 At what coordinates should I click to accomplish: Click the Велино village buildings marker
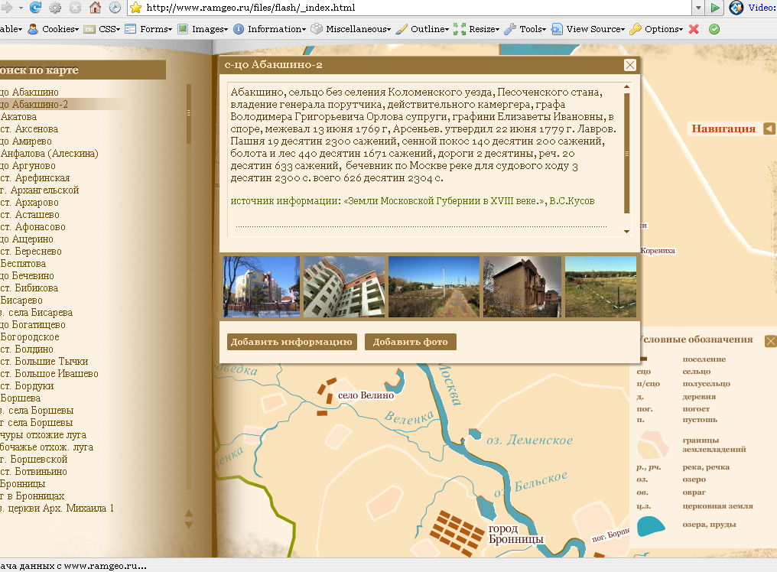(327, 396)
